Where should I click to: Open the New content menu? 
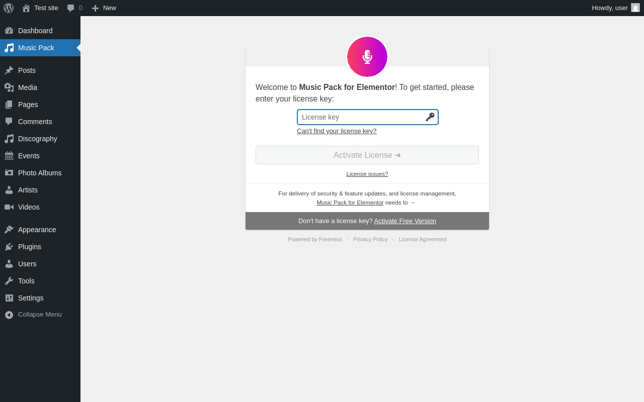pos(104,8)
